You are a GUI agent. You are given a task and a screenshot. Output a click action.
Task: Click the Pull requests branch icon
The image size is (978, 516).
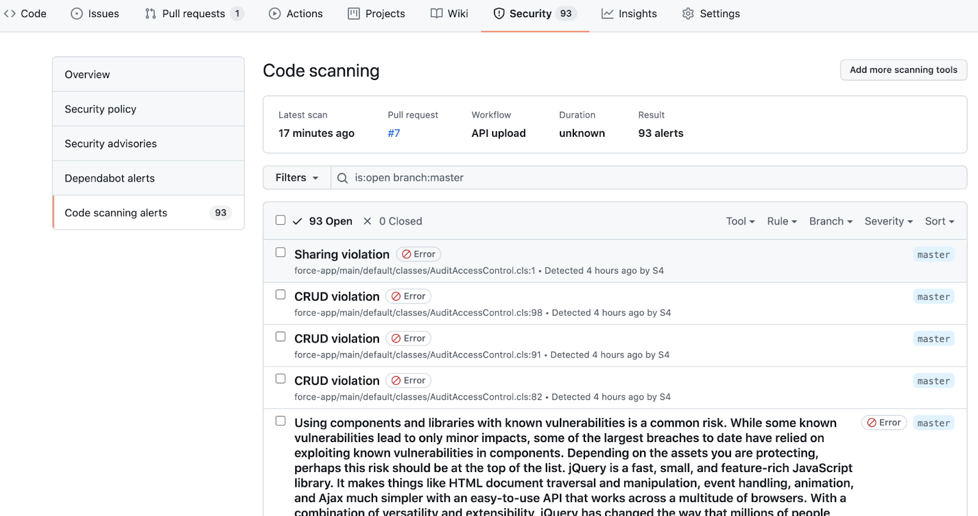tap(150, 13)
